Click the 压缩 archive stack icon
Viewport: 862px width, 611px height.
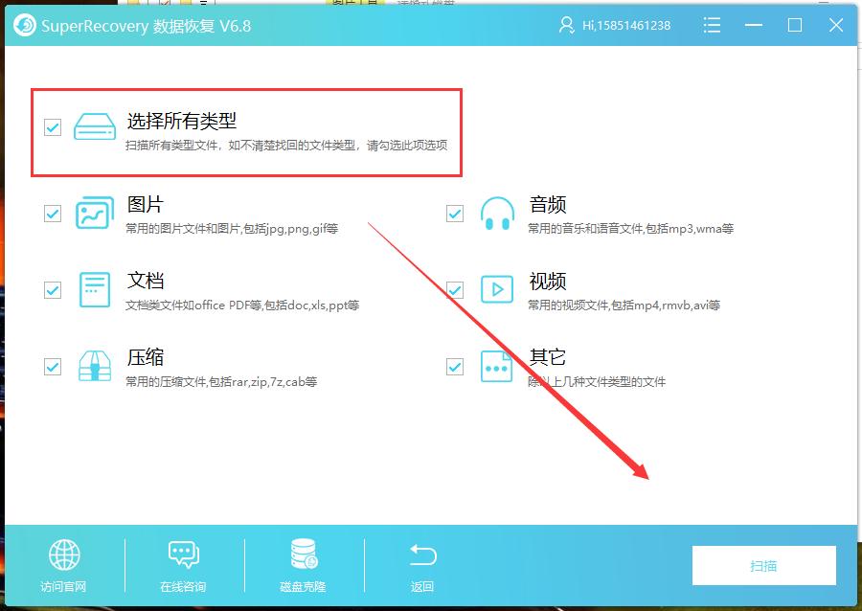pos(94,366)
